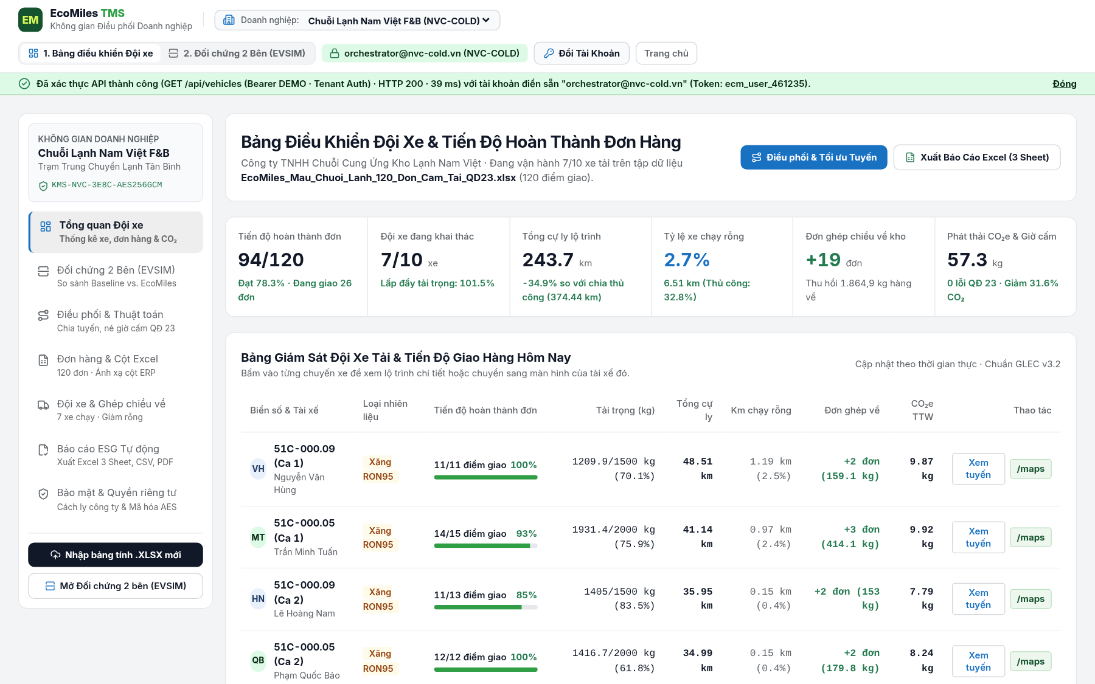This screenshot has width=1095, height=684.
Task: Switch to tab 2. Đối chứng 2 Bên (EVSIM)
Action: click(237, 54)
